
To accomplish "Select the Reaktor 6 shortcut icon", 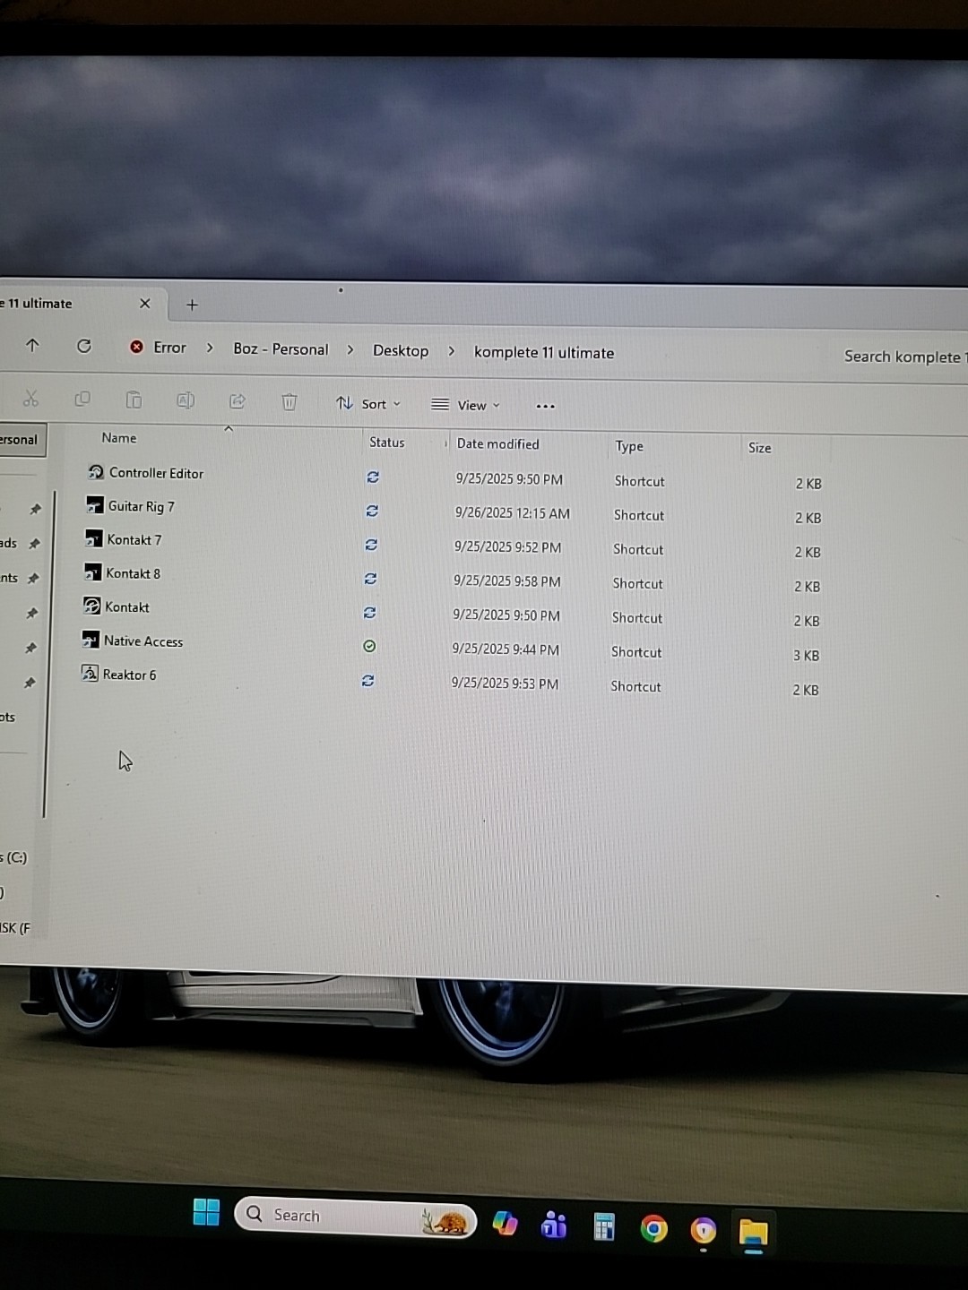I will tap(90, 674).
